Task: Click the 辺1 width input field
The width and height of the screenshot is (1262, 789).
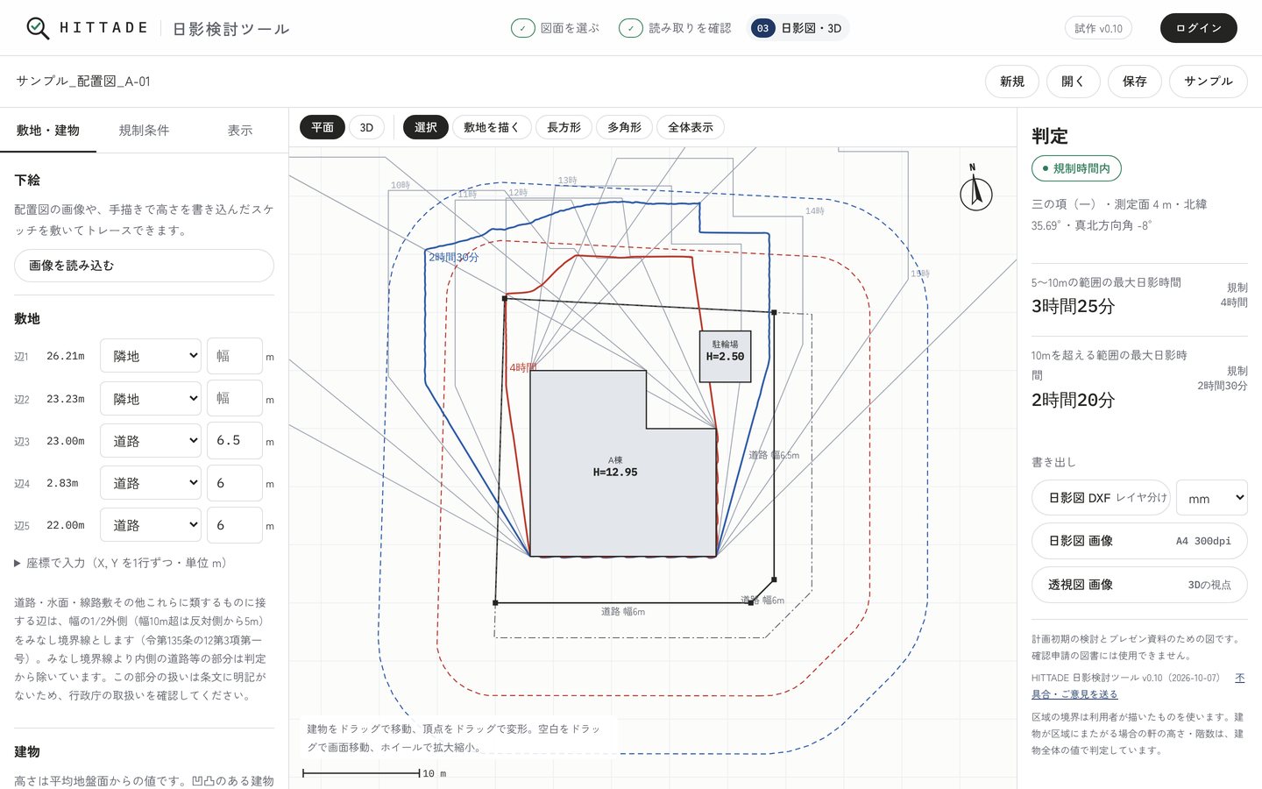Action: pyautogui.click(x=235, y=356)
